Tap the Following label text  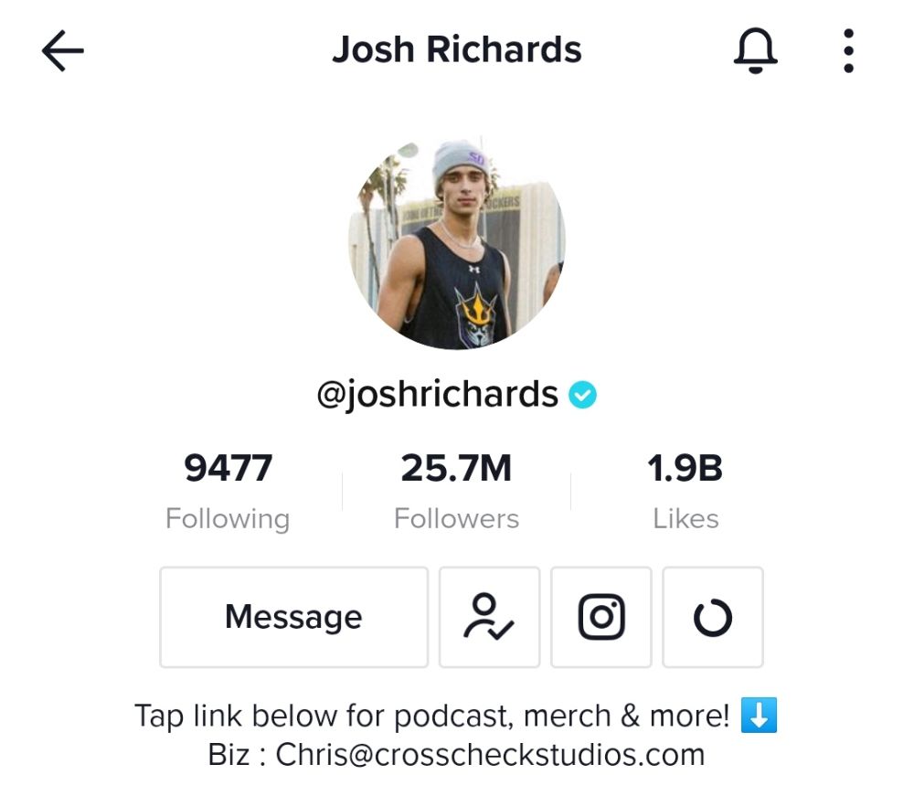click(228, 518)
